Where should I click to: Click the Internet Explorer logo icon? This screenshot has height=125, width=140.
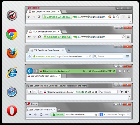12,73
